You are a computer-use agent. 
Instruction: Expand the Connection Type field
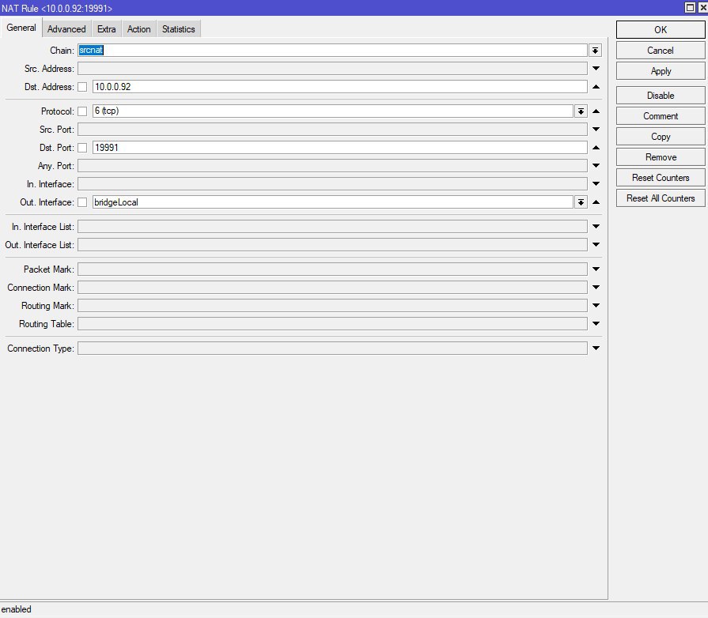pos(596,348)
